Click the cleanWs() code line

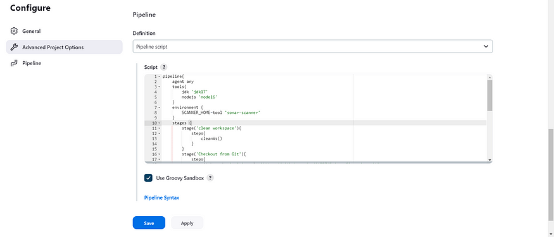tap(211, 138)
